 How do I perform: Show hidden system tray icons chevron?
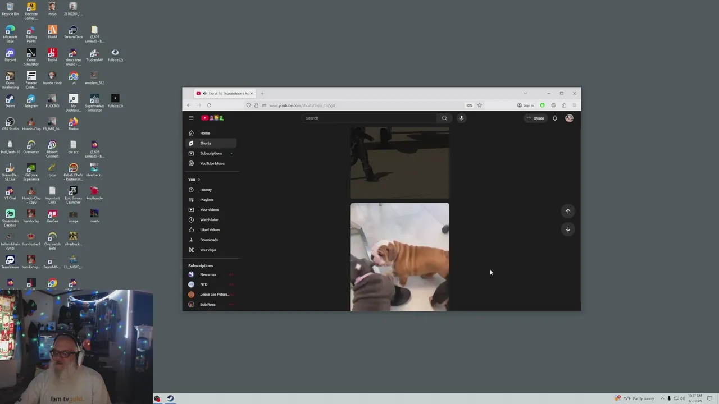point(662,398)
